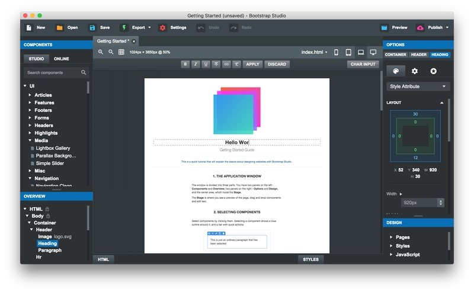Viewport: 474px width, 293px height.
Task: Click the Redo arrow icon
Action: [x=233, y=27]
